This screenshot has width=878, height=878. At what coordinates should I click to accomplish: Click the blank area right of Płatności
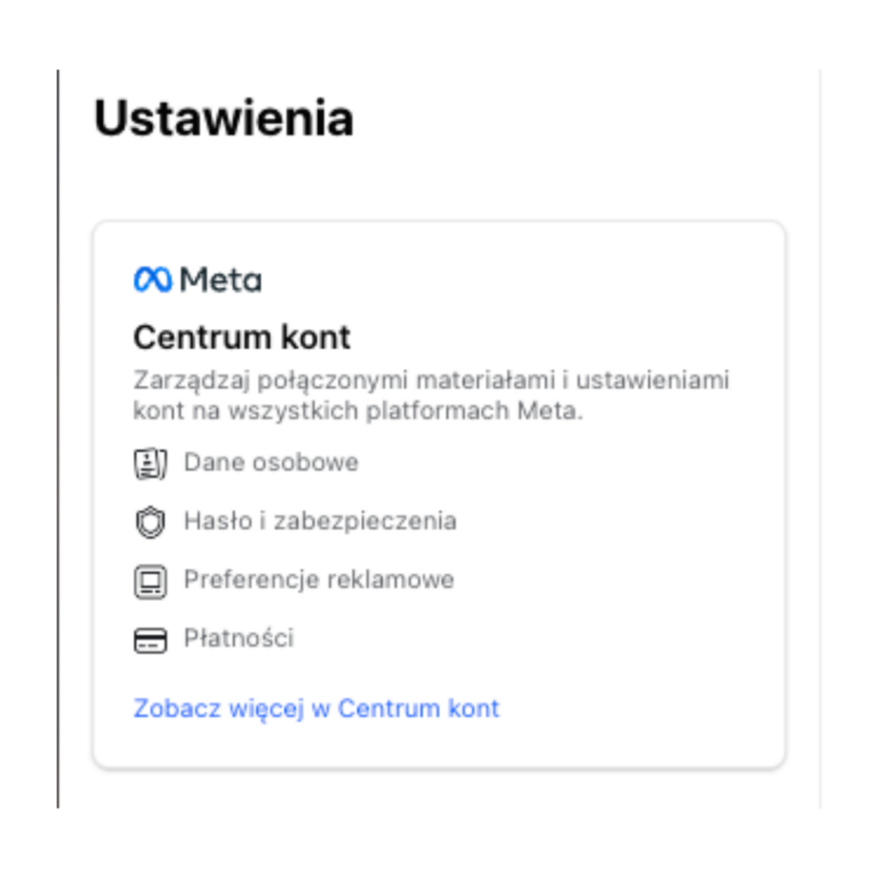532,639
